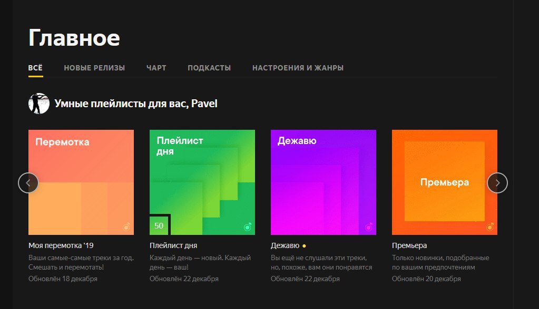Open the Дежавю playlist cover
The height and width of the screenshot is (309, 539).
(x=324, y=182)
